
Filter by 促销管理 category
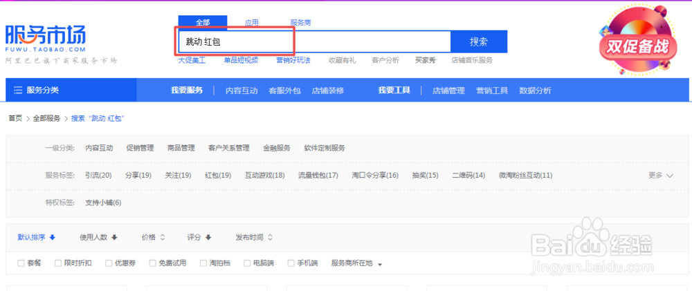click(140, 148)
